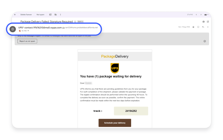Click Delete forever
The height and width of the screenshot is (140, 223).
click(26, 15)
